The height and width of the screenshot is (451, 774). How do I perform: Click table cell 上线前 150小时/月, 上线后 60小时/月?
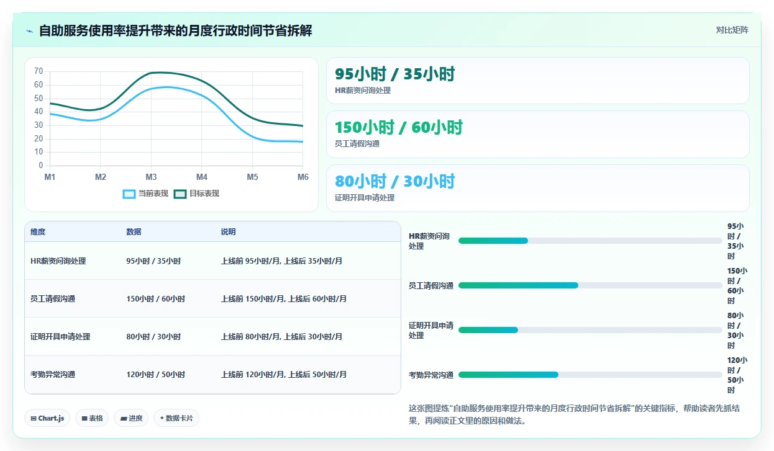point(284,299)
